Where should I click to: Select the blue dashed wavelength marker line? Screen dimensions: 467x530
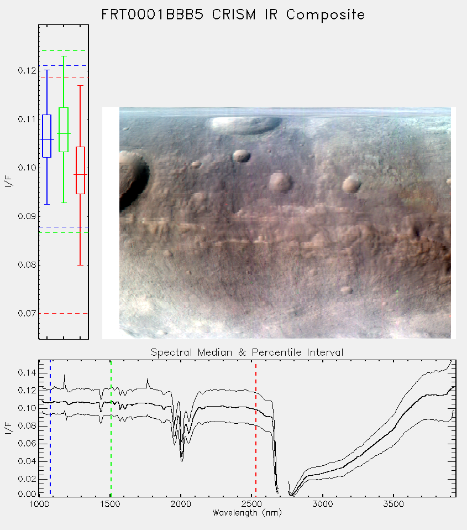(50, 428)
